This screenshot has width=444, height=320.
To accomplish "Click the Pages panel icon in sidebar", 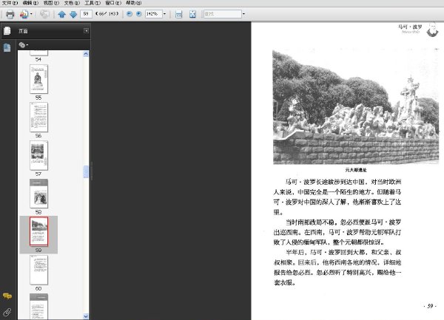I will [7, 30].
